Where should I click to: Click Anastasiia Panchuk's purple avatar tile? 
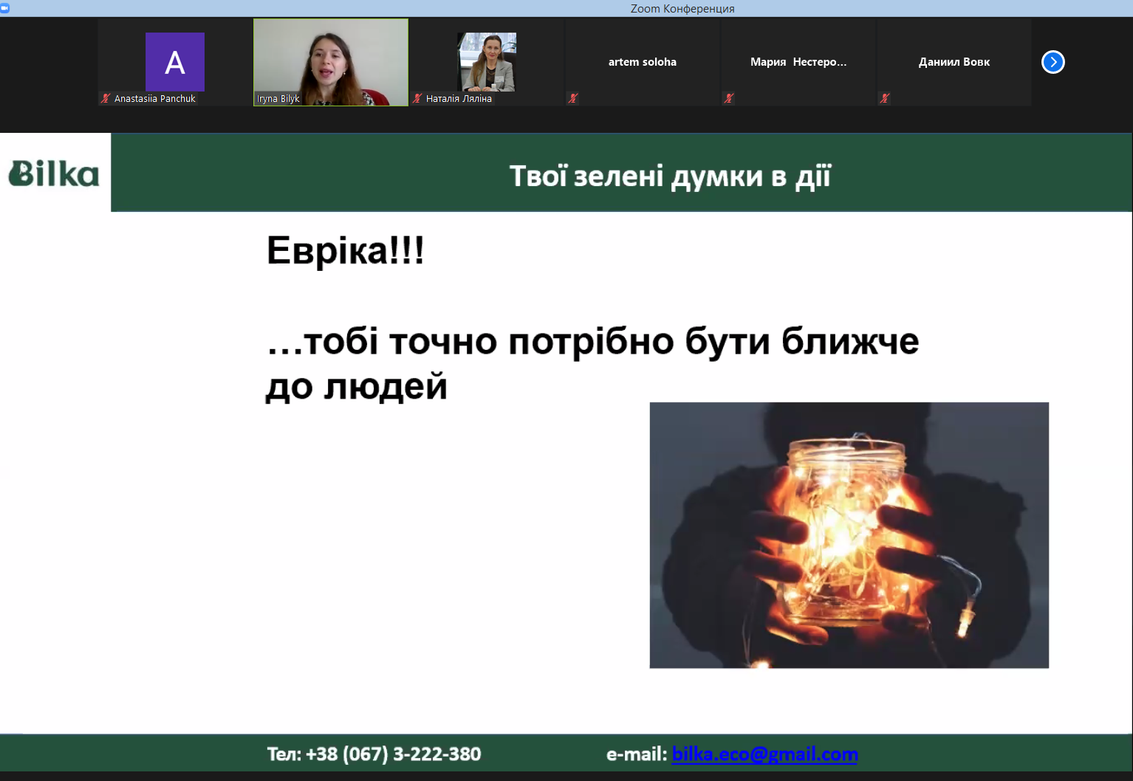click(x=175, y=62)
